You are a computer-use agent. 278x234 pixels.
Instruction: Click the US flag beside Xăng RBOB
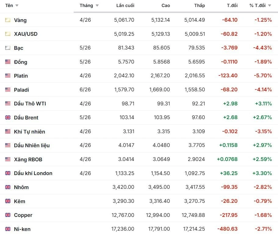(x=8, y=159)
